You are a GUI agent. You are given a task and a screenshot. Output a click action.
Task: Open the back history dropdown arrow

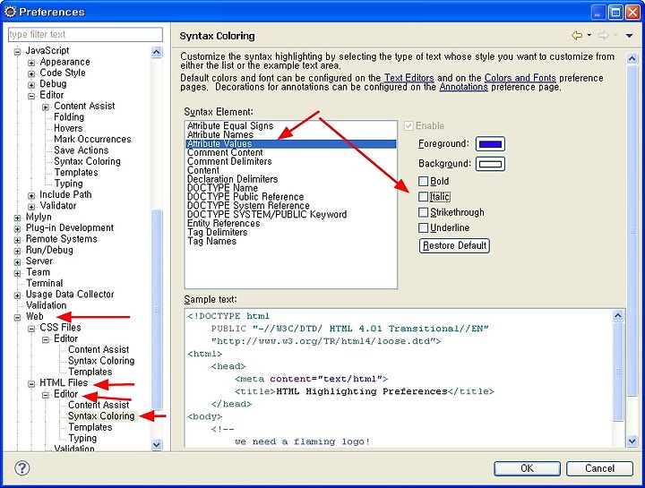click(x=589, y=35)
